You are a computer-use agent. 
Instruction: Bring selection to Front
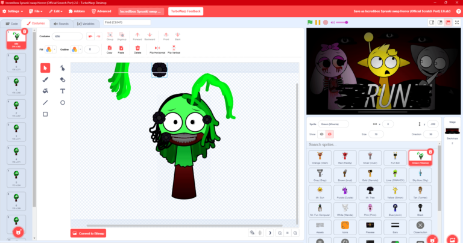pyautogui.click(x=166, y=36)
